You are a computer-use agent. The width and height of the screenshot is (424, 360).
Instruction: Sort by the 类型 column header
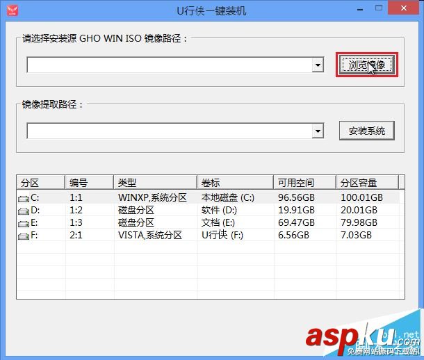click(155, 183)
